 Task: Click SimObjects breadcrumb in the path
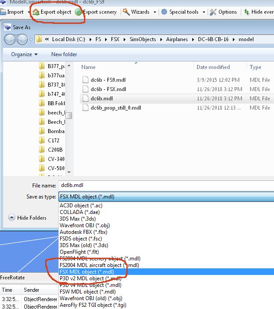point(143,39)
